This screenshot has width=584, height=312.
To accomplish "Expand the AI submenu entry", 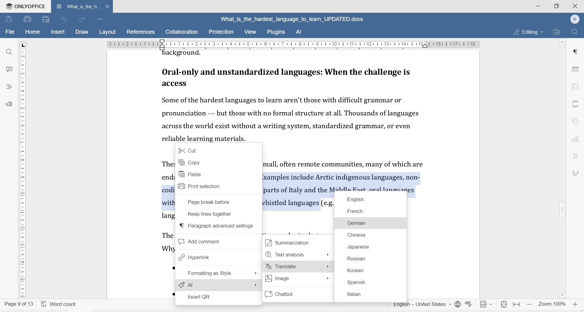I will tap(219, 285).
